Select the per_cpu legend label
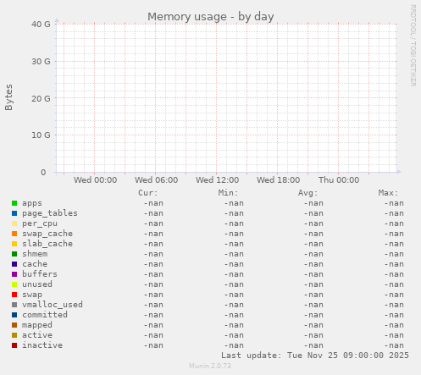The width and height of the screenshot is (421, 375). [40, 223]
